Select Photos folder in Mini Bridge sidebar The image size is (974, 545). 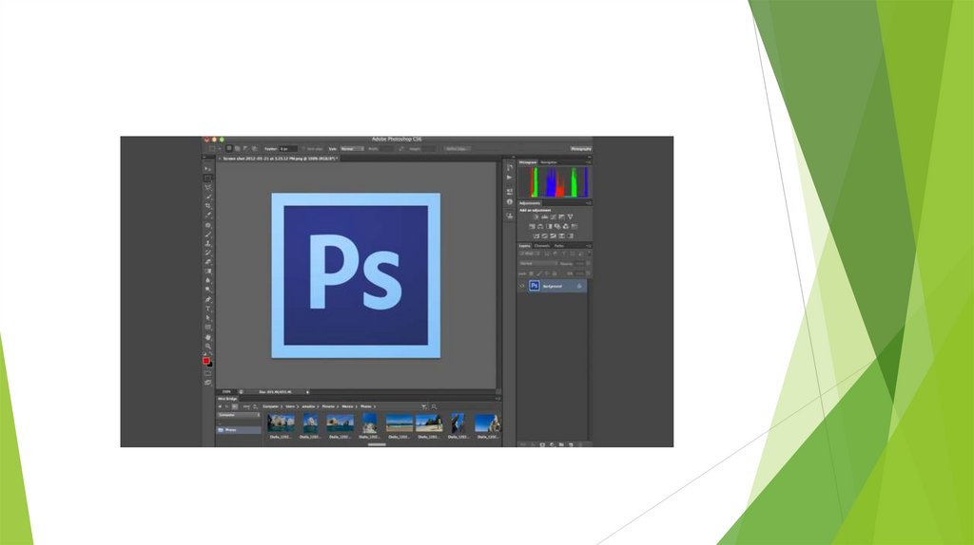pos(239,430)
